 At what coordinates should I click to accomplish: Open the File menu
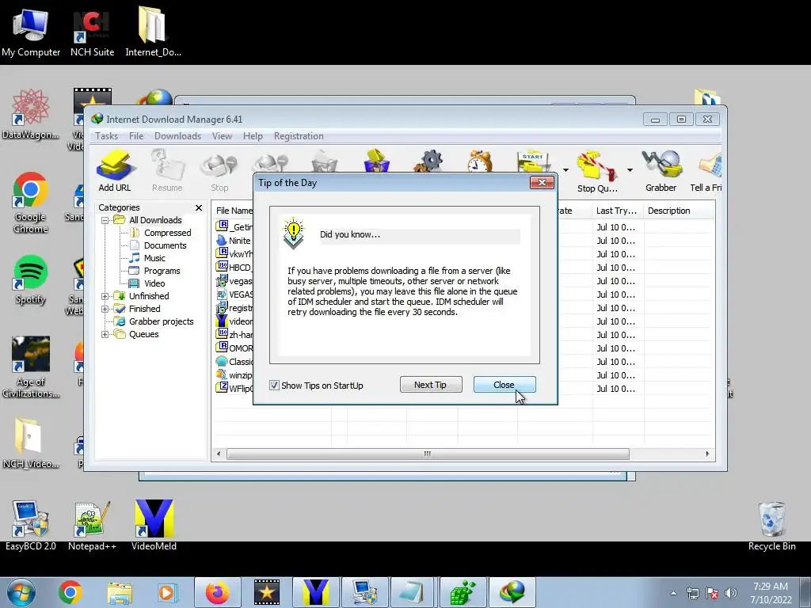tap(136, 136)
